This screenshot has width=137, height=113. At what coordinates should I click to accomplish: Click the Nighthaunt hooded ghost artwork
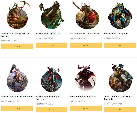point(52,15)
